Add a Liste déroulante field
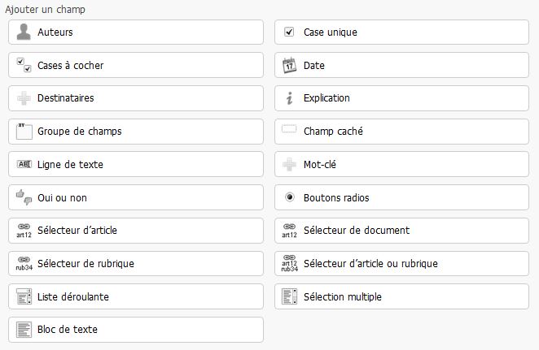This screenshot has width=539, height=350. (x=135, y=296)
